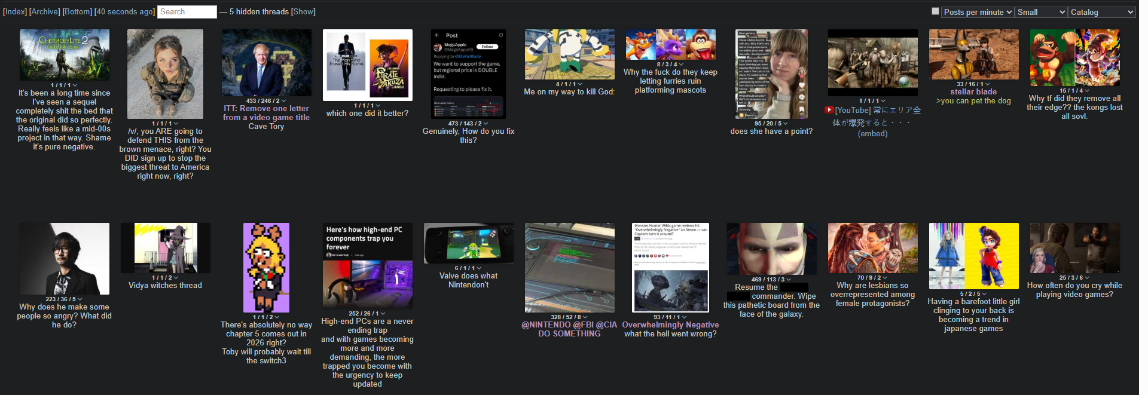
Task: Click the '@NINTENDO @FBI @CIA DO SOMETHING' title
Action: coord(569,329)
